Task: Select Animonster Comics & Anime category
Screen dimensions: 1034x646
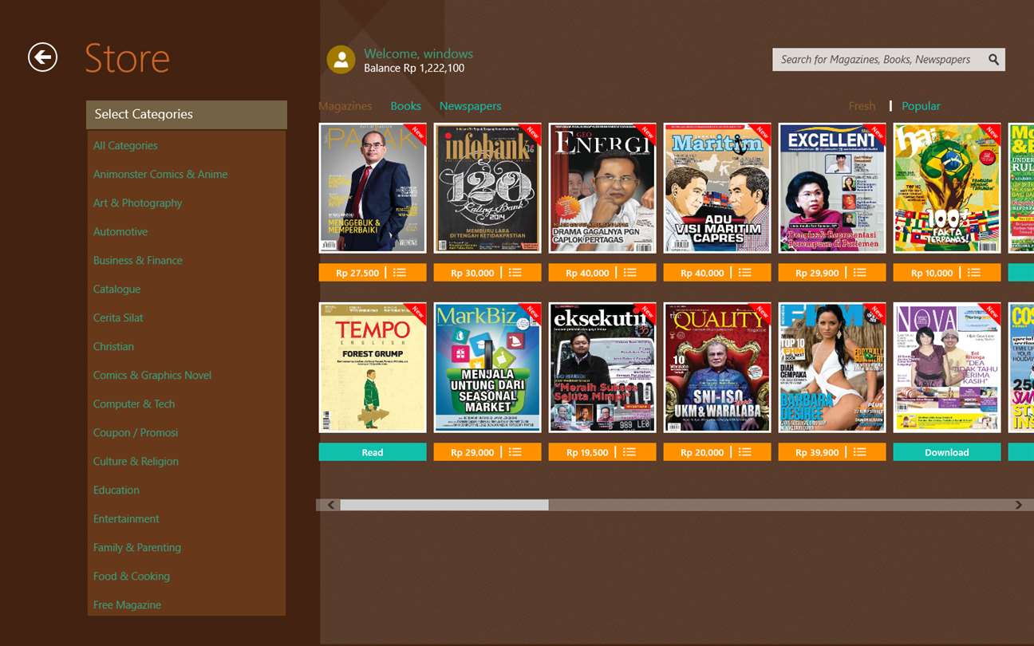Action: tap(160, 175)
